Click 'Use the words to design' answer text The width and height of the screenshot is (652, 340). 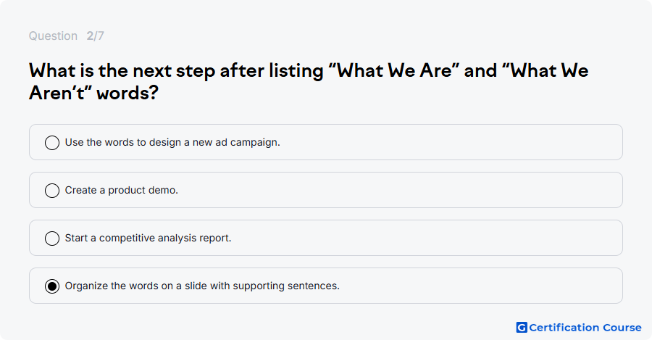pyautogui.click(x=123, y=142)
